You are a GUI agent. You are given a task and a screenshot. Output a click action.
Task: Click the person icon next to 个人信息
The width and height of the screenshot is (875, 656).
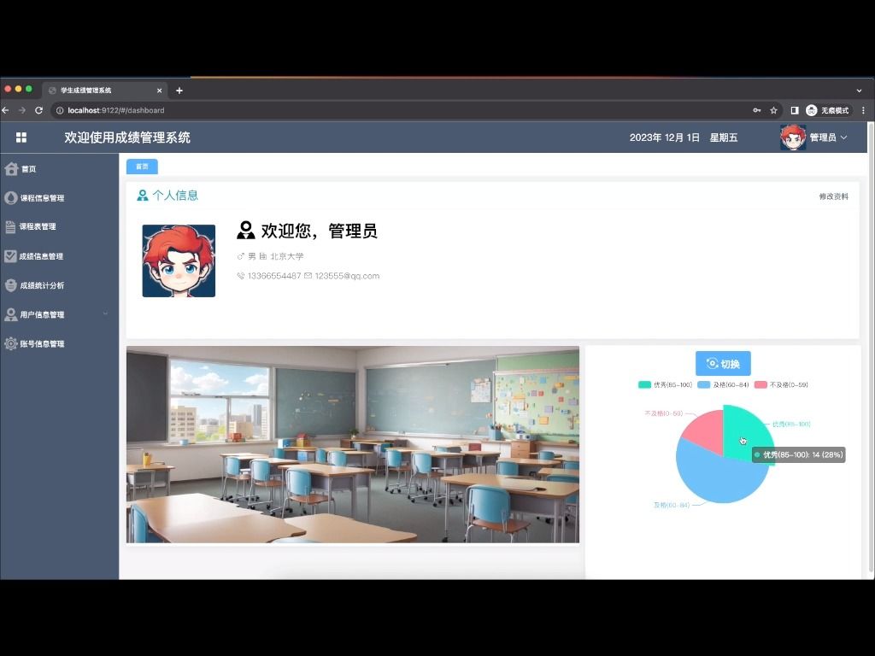pos(142,195)
